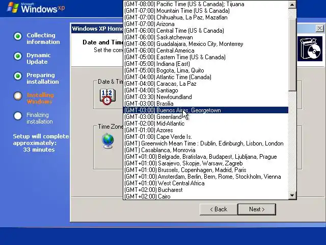Select Cape Verde Is. entry
This screenshot has height=245, width=326.
206,137
